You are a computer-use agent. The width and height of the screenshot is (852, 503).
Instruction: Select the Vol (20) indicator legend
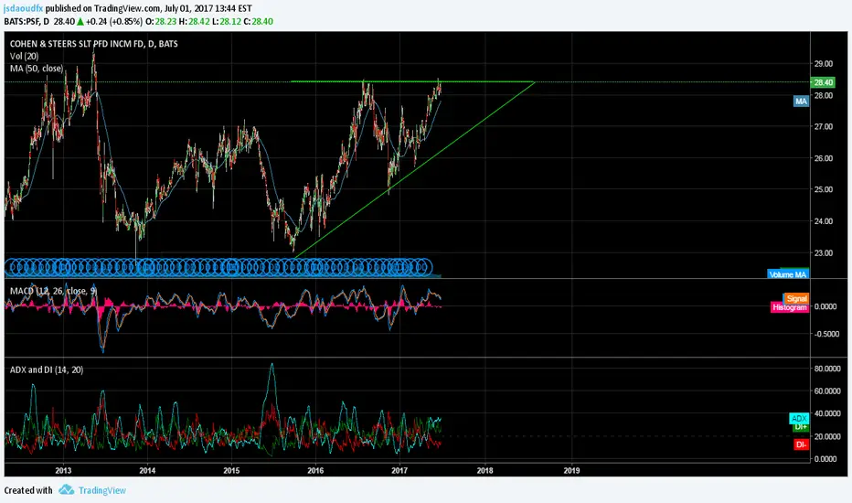pyautogui.click(x=24, y=56)
